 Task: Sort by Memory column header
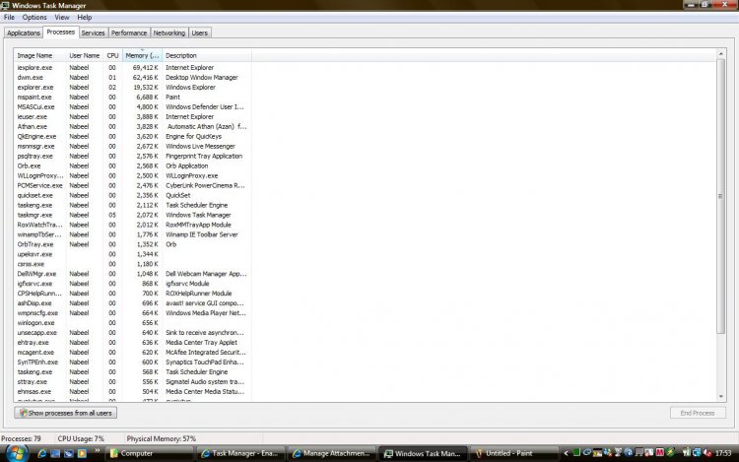(142, 55)
